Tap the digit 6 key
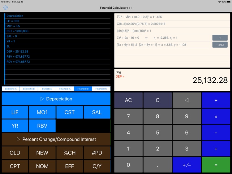 point(187,133)
